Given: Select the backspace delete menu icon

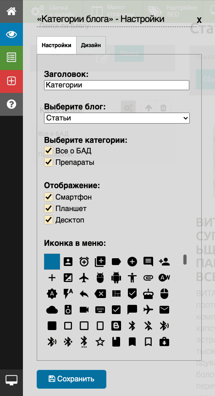Looking at the screenshot, I should (100, 294).
